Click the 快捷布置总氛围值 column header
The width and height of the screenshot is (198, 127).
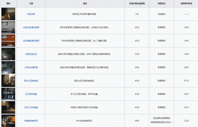pos(137,4)
